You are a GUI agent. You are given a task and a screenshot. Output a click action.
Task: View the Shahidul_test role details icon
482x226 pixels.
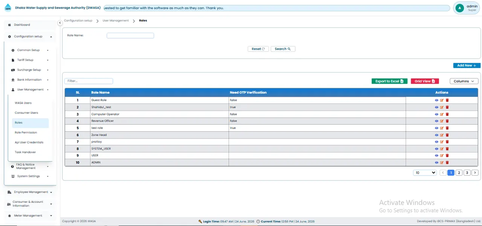436,107
